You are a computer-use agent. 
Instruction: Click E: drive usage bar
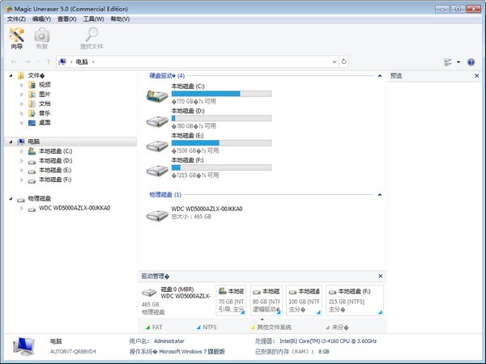tap(221, 143)
